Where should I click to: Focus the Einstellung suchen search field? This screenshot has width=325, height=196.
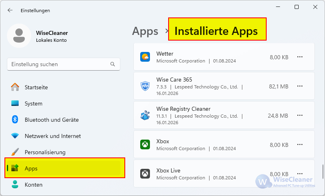coord(64,64)
